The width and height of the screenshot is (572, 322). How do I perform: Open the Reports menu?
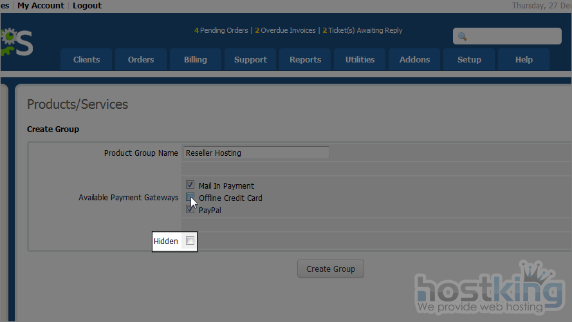305,59
